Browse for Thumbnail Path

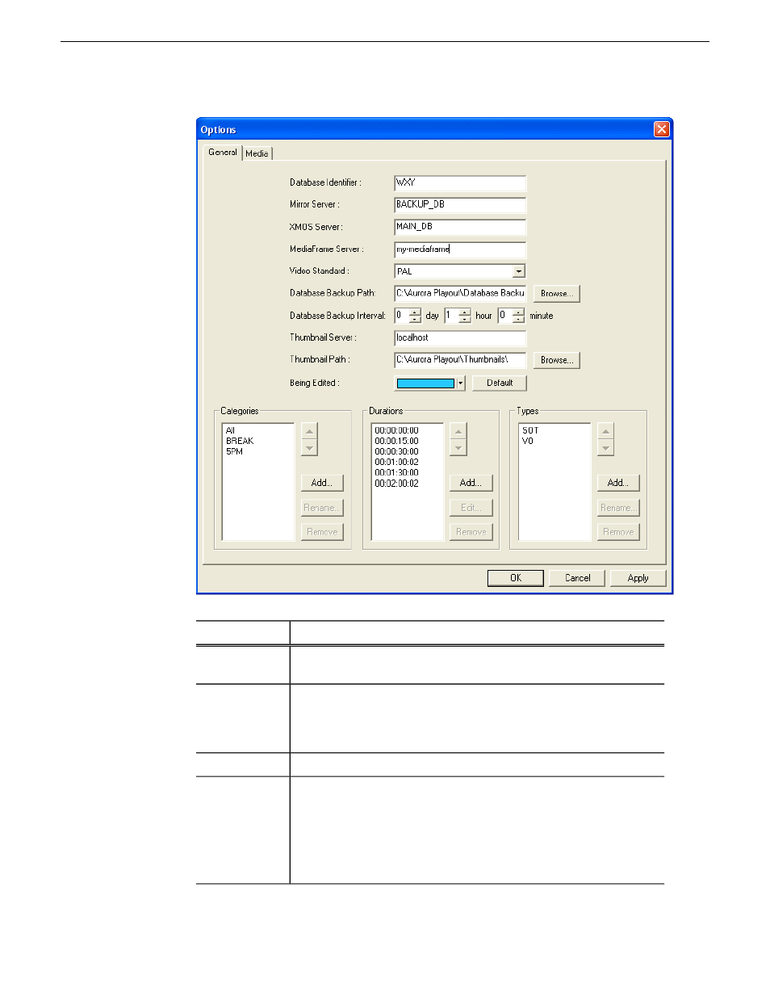click(x=557, y=360)
